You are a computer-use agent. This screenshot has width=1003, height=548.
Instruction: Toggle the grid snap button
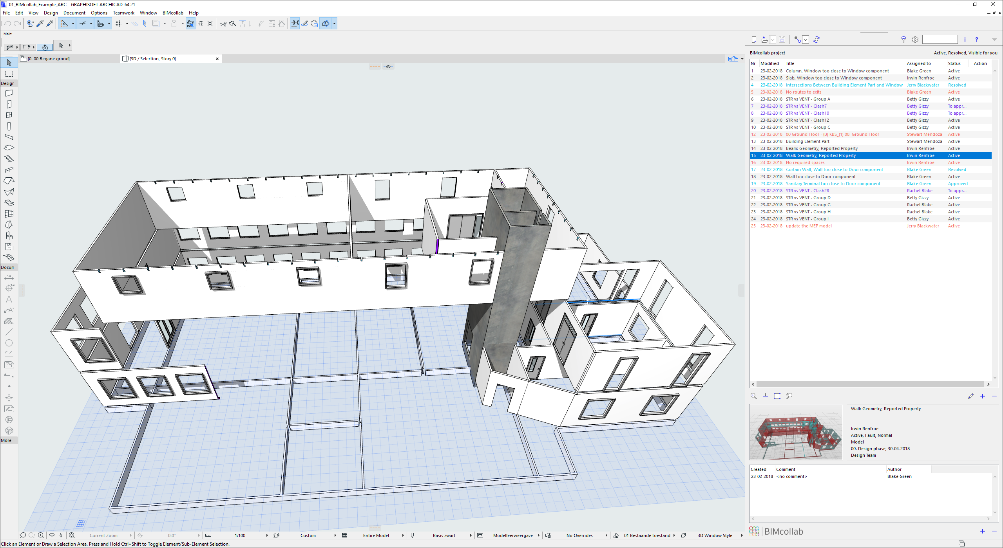tap(119, 23)
